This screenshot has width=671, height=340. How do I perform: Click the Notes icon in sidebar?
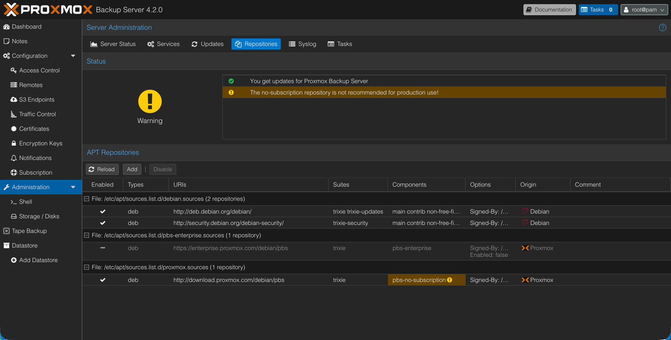[x=6, y=41]
